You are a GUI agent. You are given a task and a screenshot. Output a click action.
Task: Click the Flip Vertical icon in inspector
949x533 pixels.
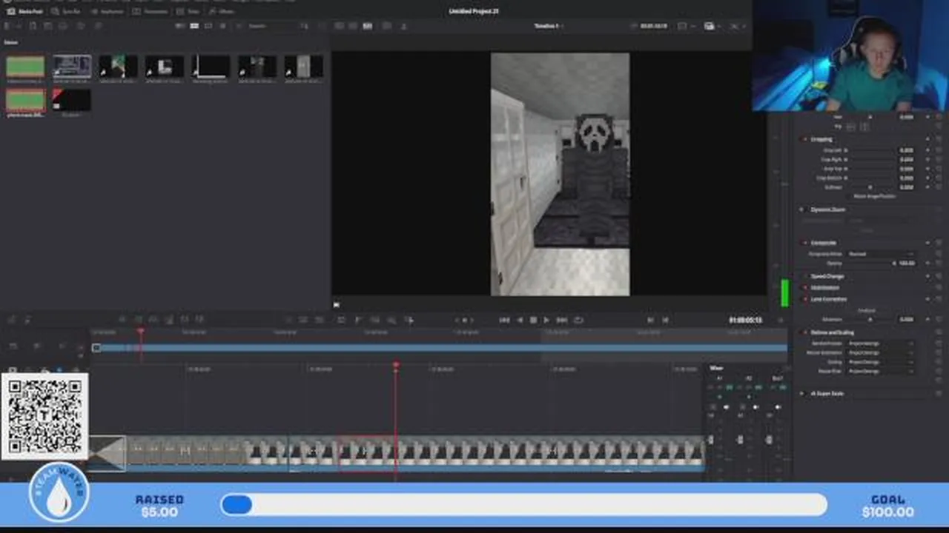pos(864,127)
